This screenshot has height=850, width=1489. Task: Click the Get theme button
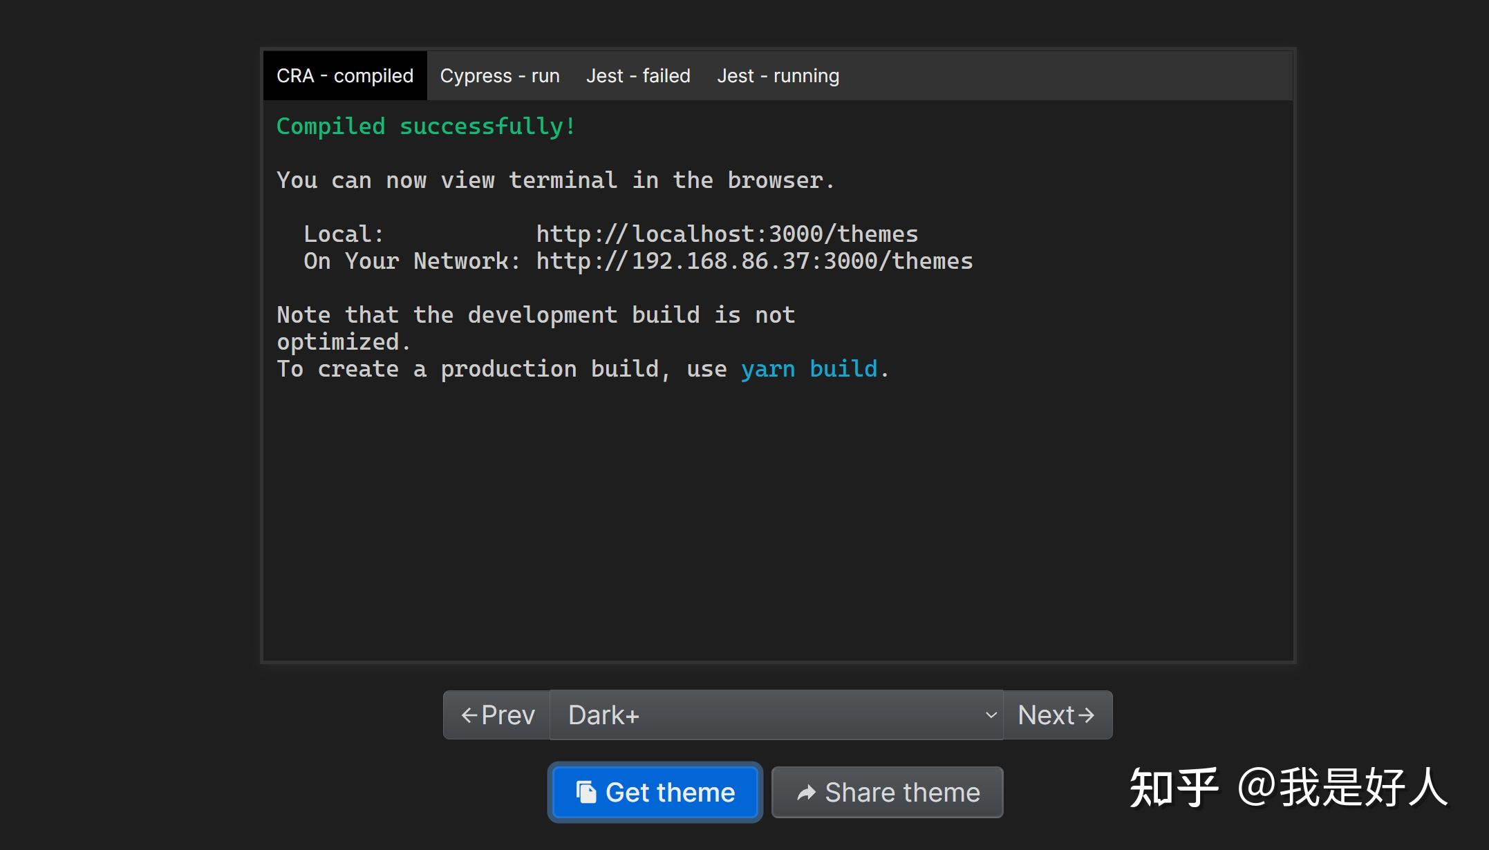654,792
